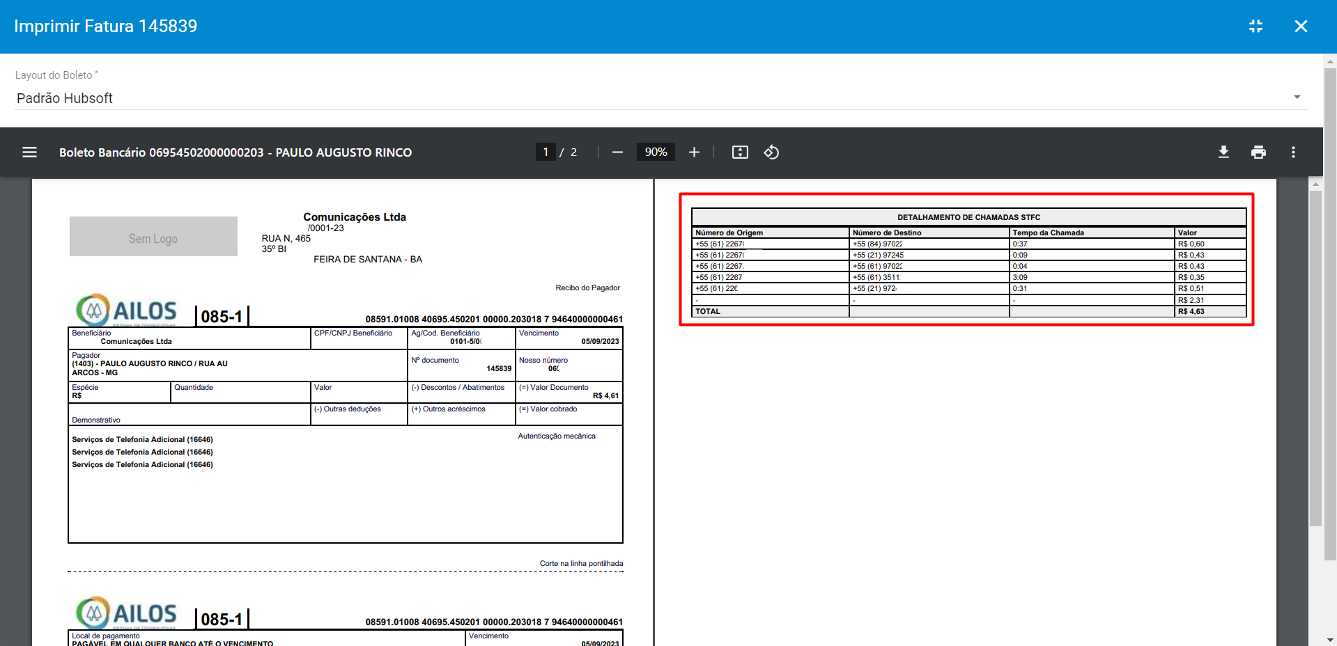Edit the 90% zoom level field
This screenshot has height=646, width=1337.
click(656, 152)
